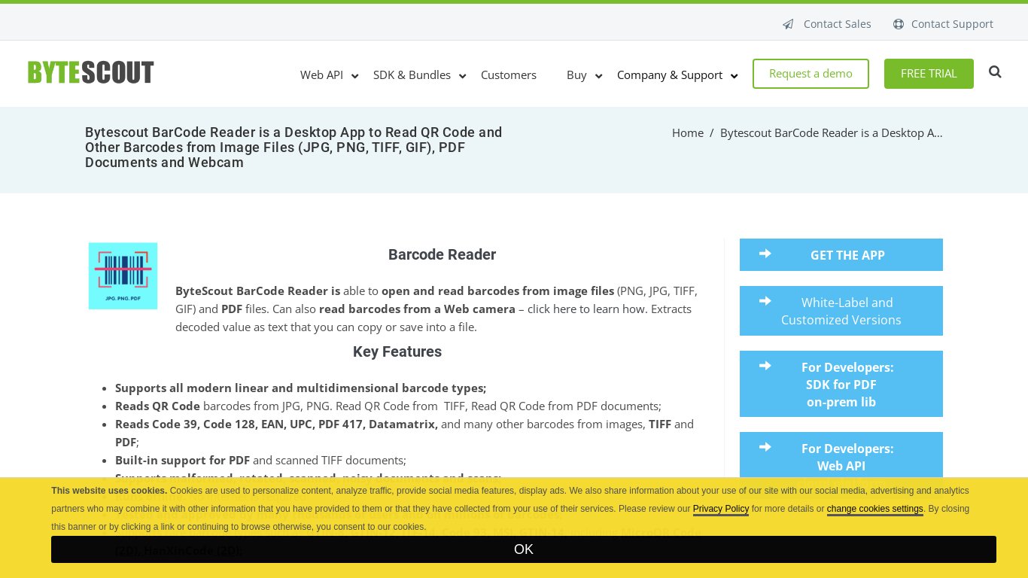The width and height of the screenshot is (1028, 578).
Task: Open the SDK & Bundles menu
Action: point(412,75)
